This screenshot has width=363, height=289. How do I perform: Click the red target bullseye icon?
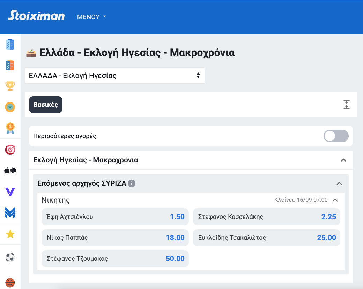[x=10, y=150]
